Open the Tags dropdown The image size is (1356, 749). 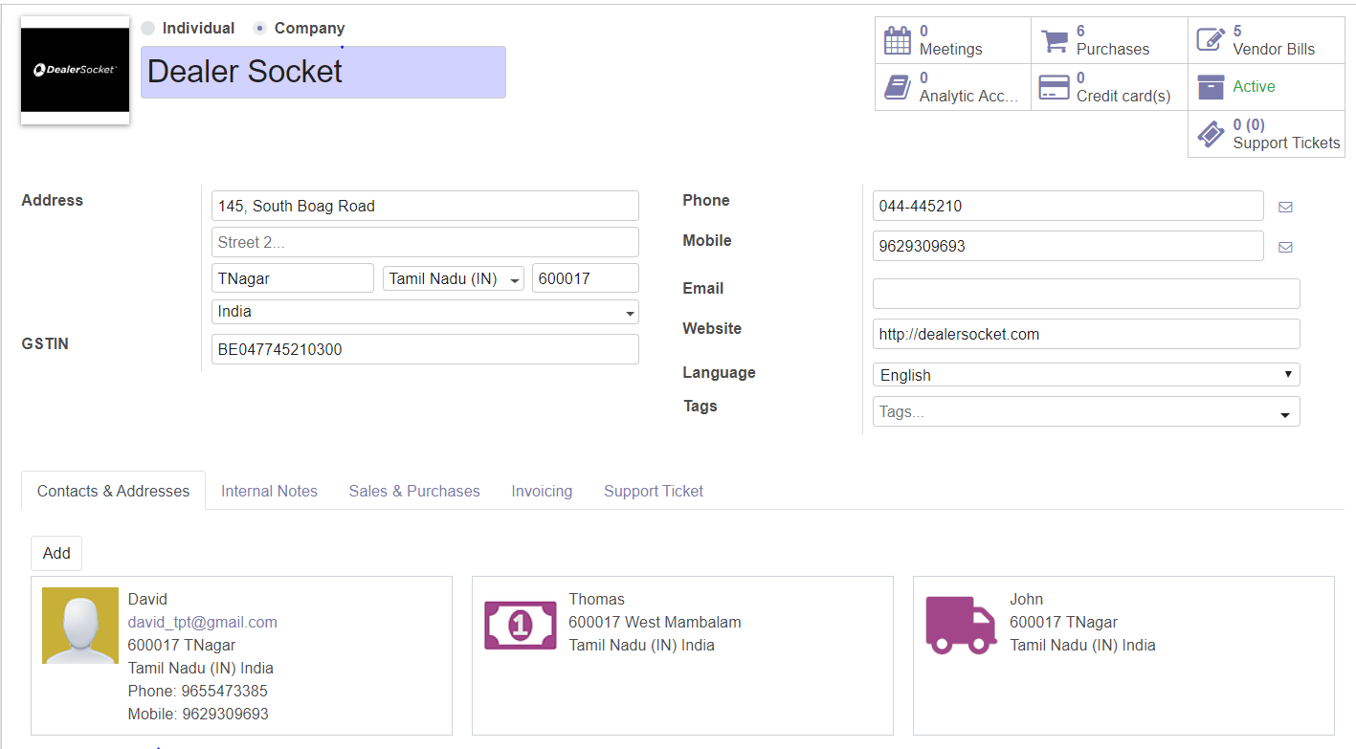pyautogui.click(x=1086, y=412)
